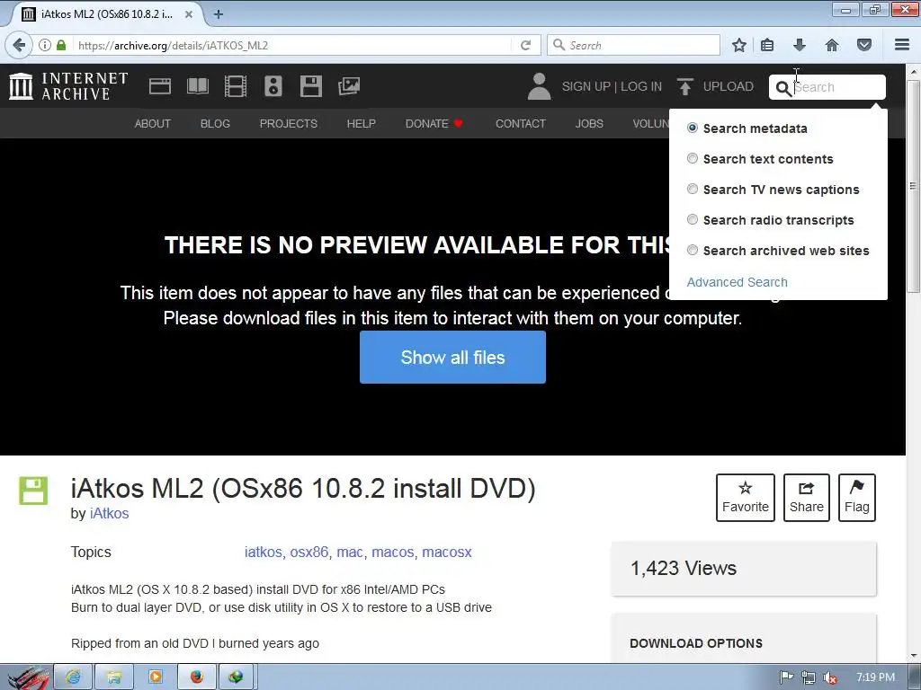Image resolution: width=921 pixels, height=690 pixels.
Task: Open the PROJECTS menu item
Action: pyautogui.click(x=289, y=123)
